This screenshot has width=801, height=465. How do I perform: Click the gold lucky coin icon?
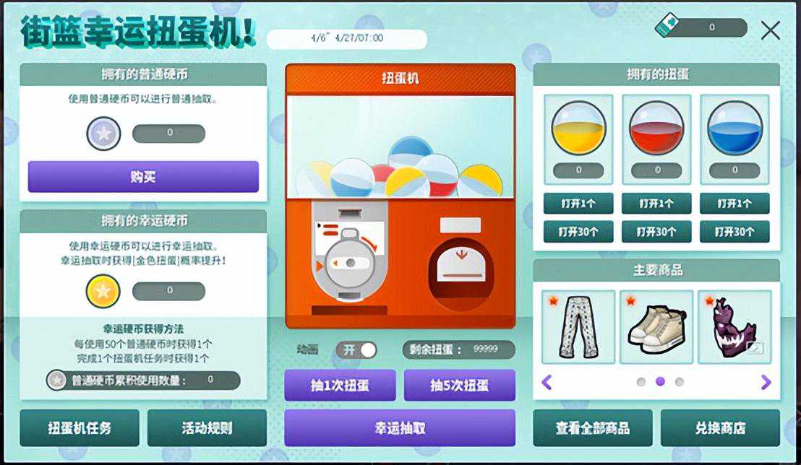pos(103,291)
